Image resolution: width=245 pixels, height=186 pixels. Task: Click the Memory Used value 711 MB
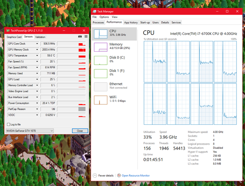[x=48, y=73]
